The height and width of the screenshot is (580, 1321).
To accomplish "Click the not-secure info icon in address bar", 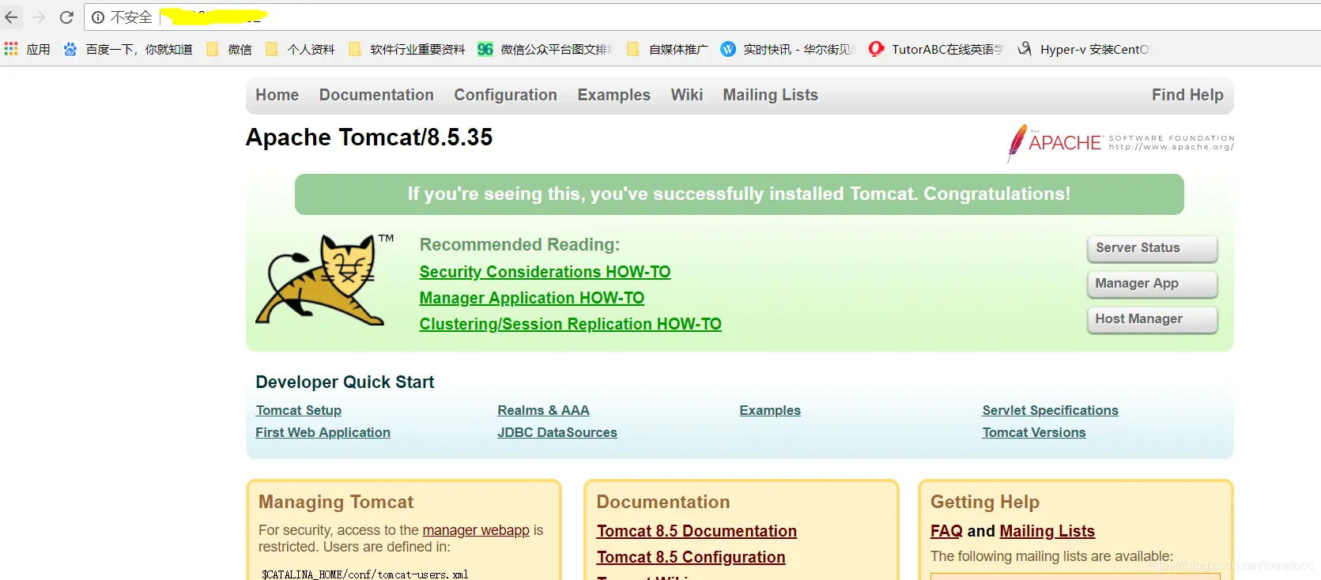I will [x=98, y=17].
